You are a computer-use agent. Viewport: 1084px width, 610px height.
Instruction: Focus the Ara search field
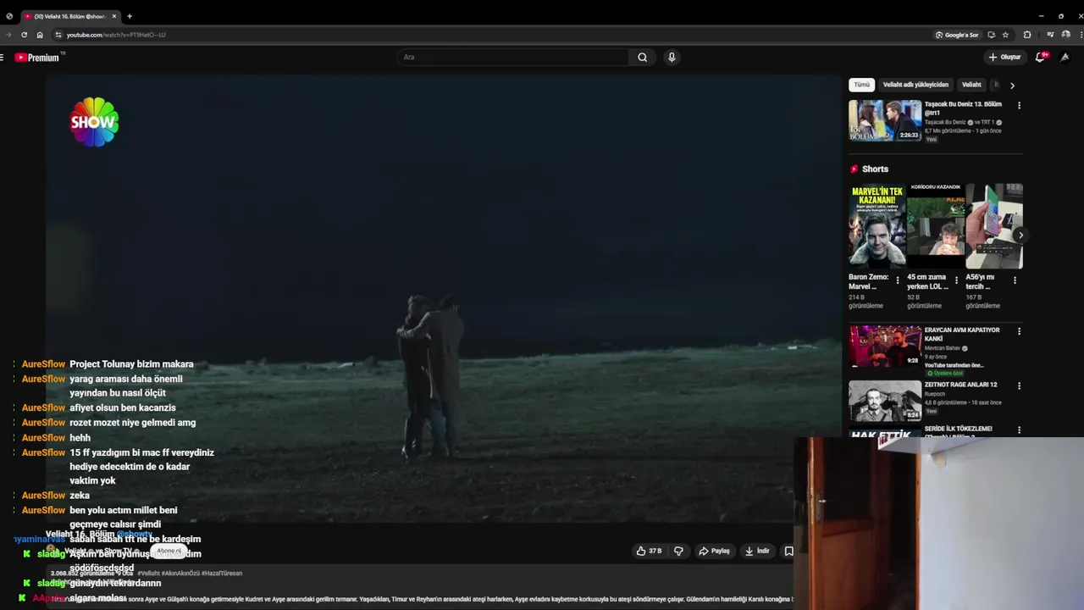(513, 58)
